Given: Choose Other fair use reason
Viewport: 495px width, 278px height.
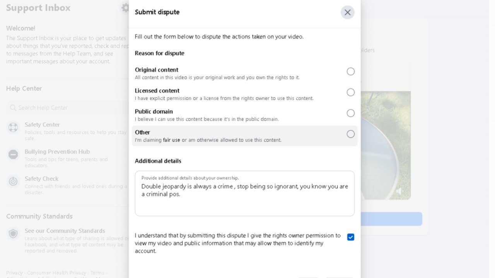Looking at the screenshot, I should (x=350, y=134).
